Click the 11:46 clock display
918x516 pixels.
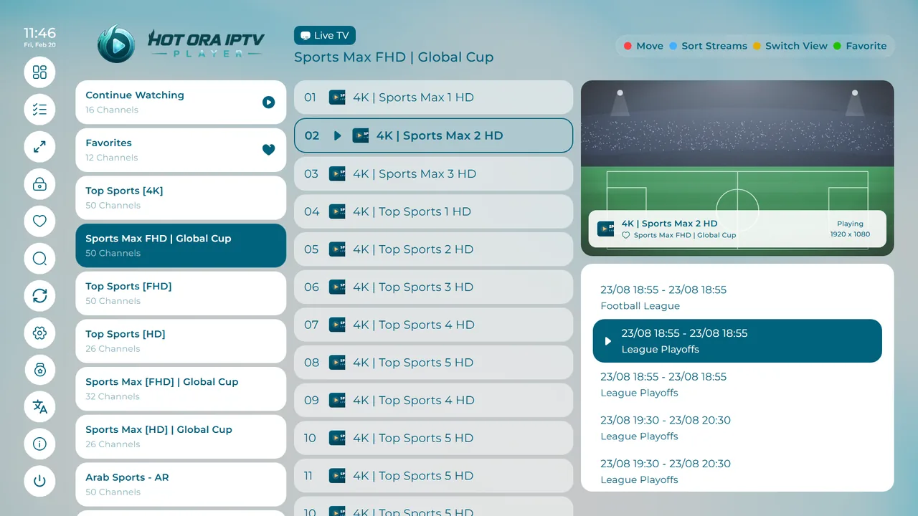click(x=39, y=33)
